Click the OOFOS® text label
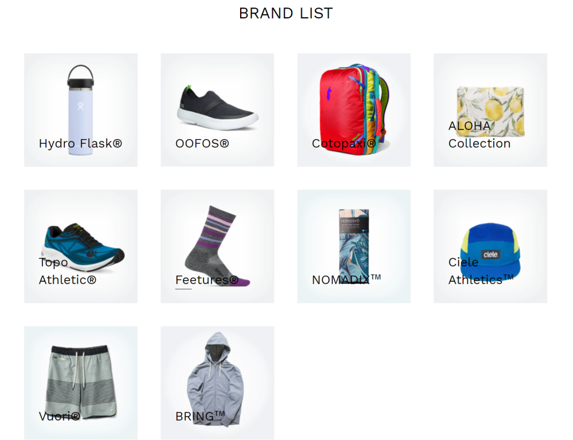573x440 pixels. tap(202, 143)
